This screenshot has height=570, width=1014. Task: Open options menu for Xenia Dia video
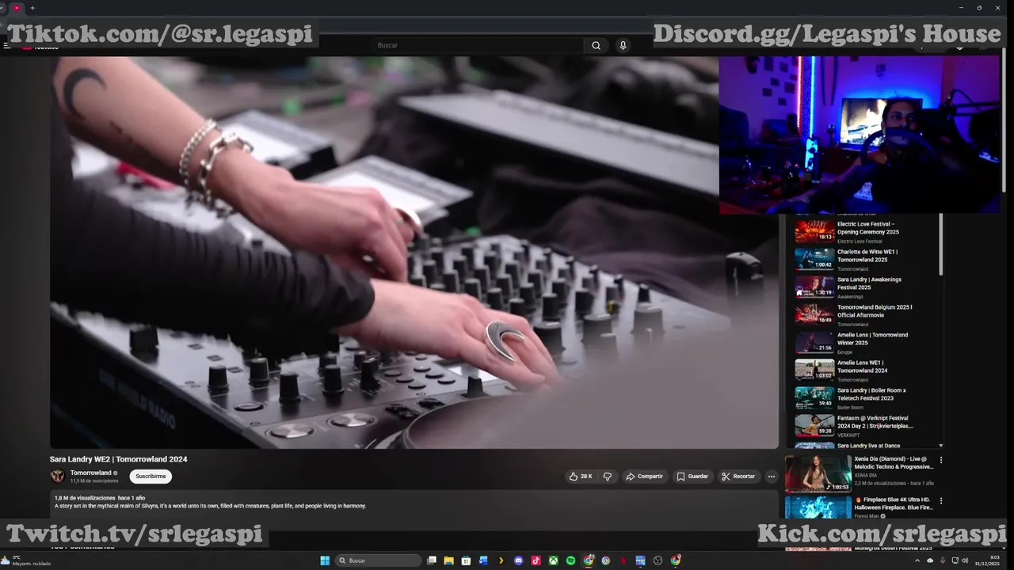[x=941, y=460]
